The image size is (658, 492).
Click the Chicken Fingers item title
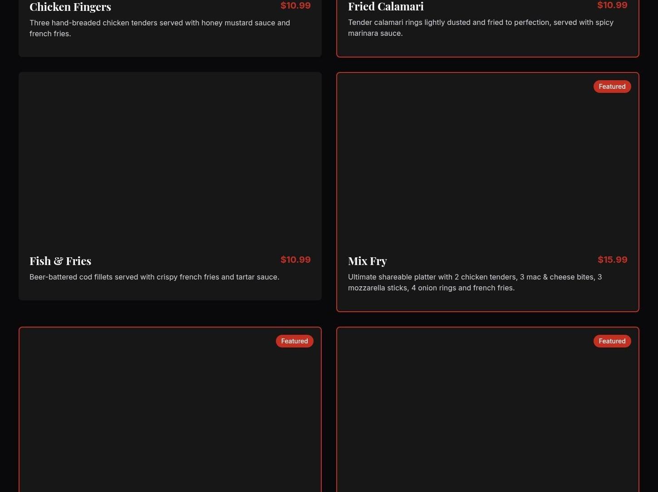click(x=70, y=7)
